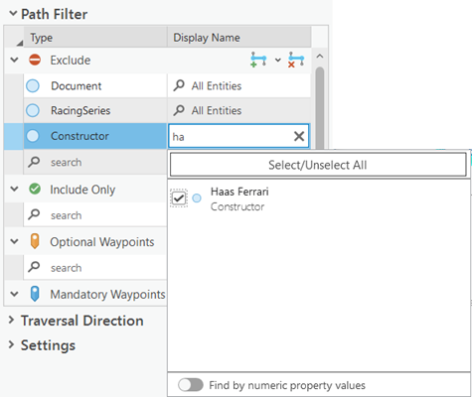Collapse the Path Filter section

pos(13,14)
